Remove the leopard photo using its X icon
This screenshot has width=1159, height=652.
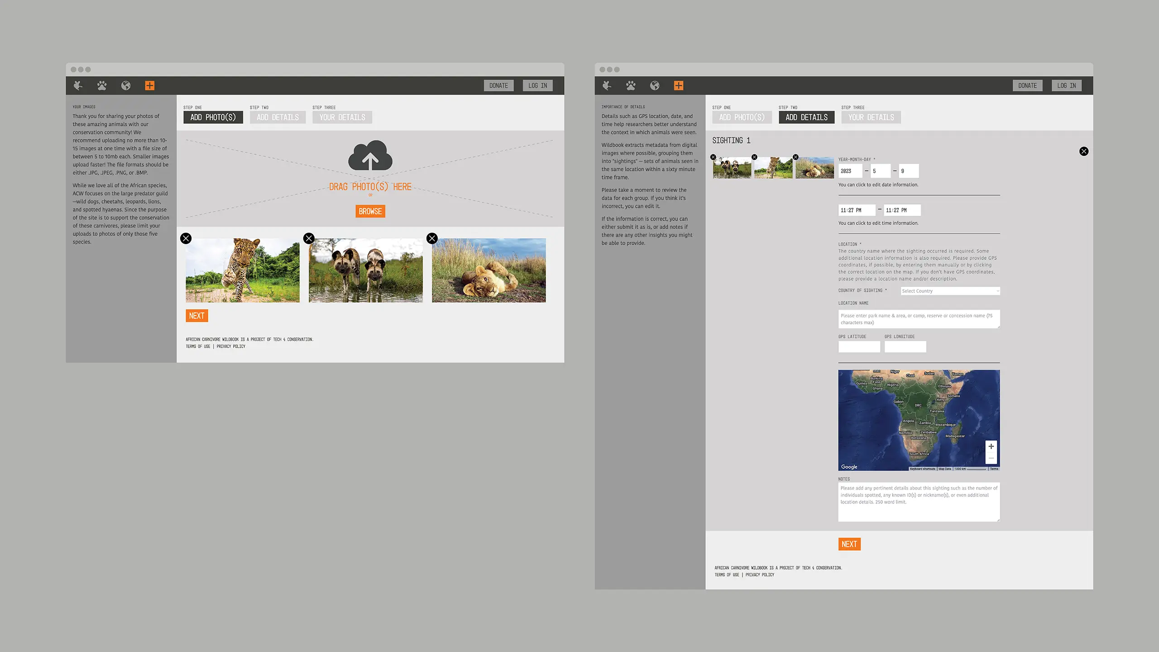point(186,238)
